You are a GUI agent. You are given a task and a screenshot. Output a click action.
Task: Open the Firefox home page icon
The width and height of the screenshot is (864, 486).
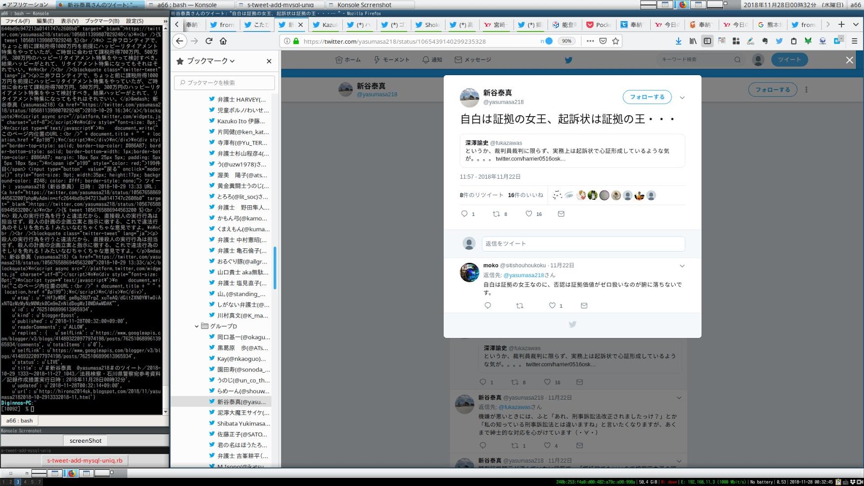[223, 41]
